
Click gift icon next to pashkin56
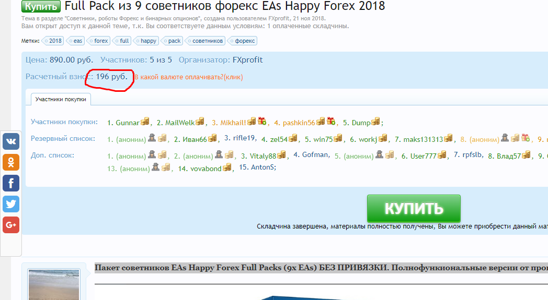pos(332,121)
